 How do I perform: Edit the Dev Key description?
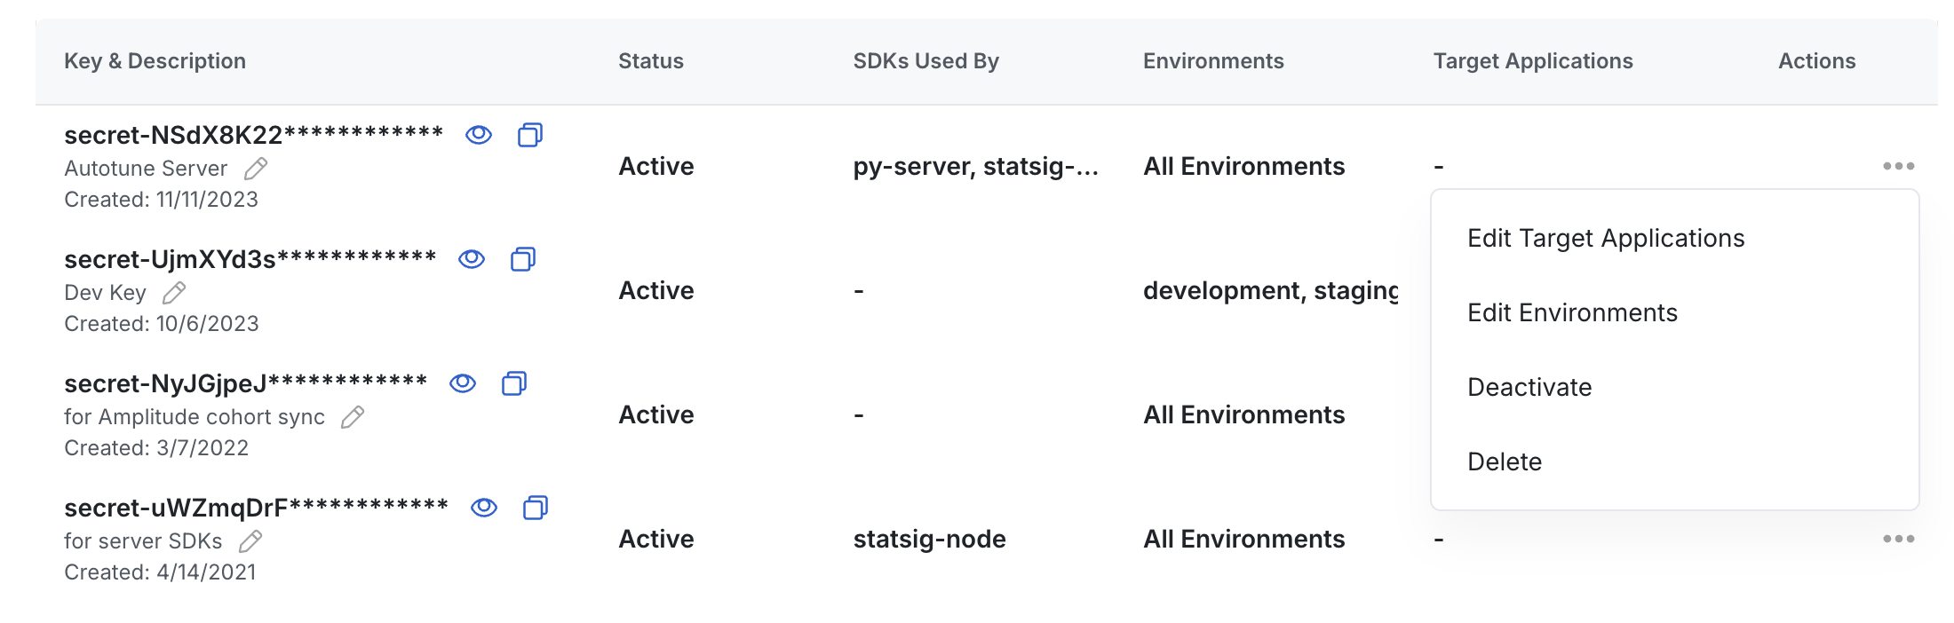(174, 293)
